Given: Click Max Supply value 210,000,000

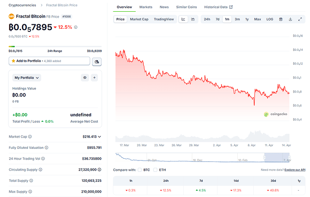Looking at the screenshot, I should pos(91,192).
